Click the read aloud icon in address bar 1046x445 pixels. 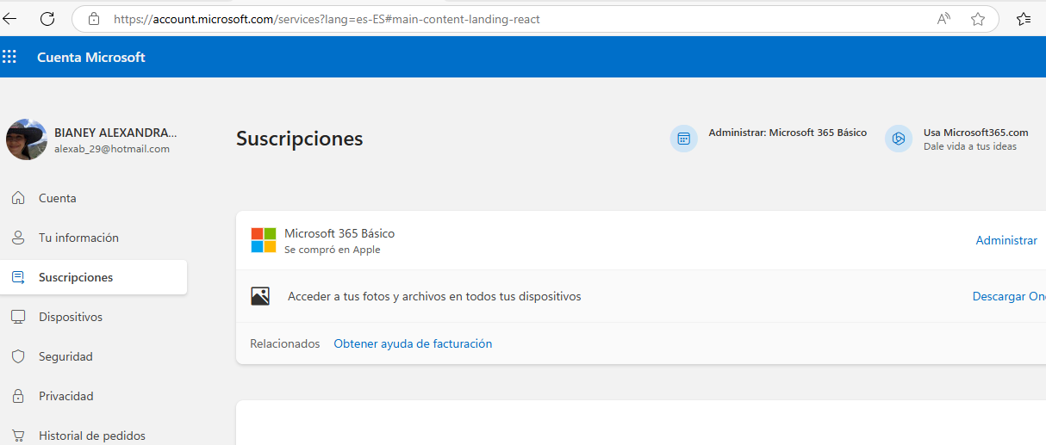tap(944, 18)
